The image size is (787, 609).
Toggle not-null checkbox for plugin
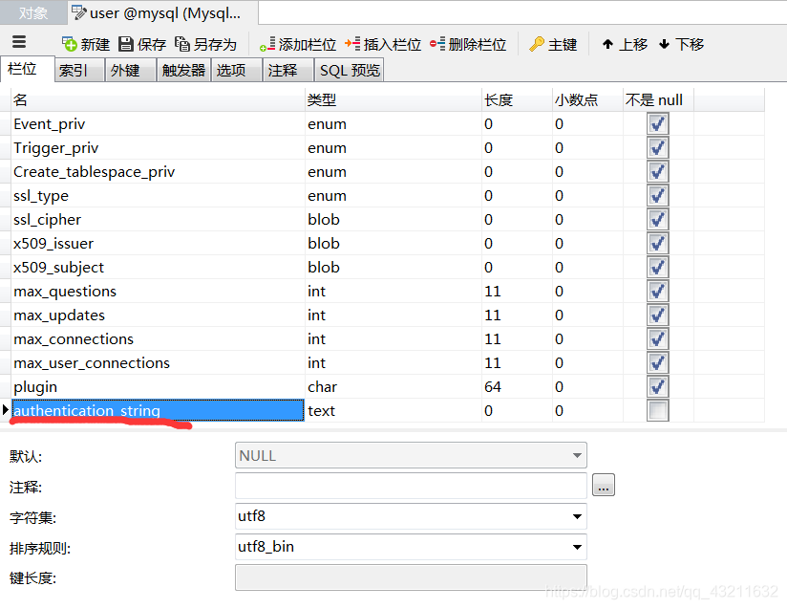pos(657,387)
